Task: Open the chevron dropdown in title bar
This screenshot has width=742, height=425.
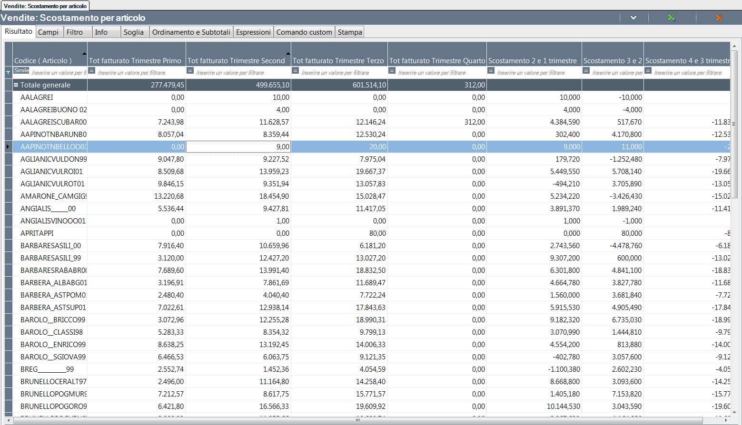Action: (633, 18)
